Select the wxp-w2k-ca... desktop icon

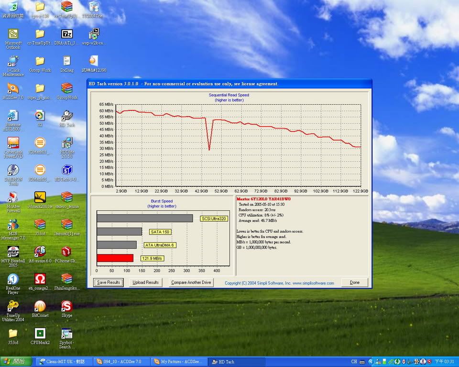(94, 37)
